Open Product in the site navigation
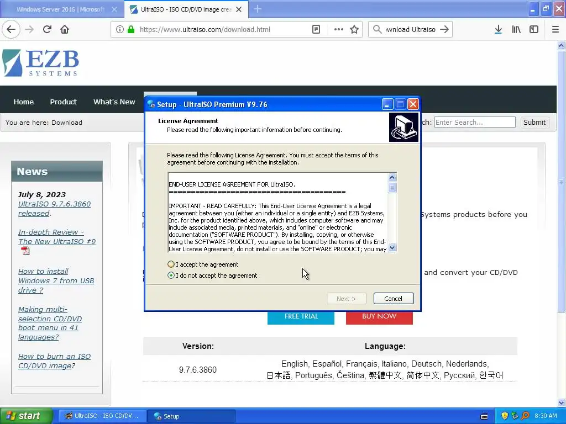The image size is (566, 424). (63, 102)
